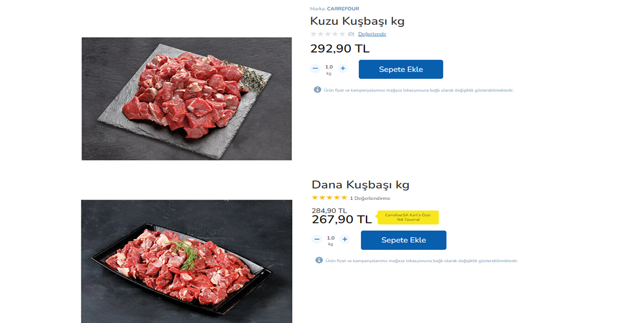618x323 pixels.
Task: Open the CARREFOUR brand link
Action: pyautogui.click(x=343, y=9)
